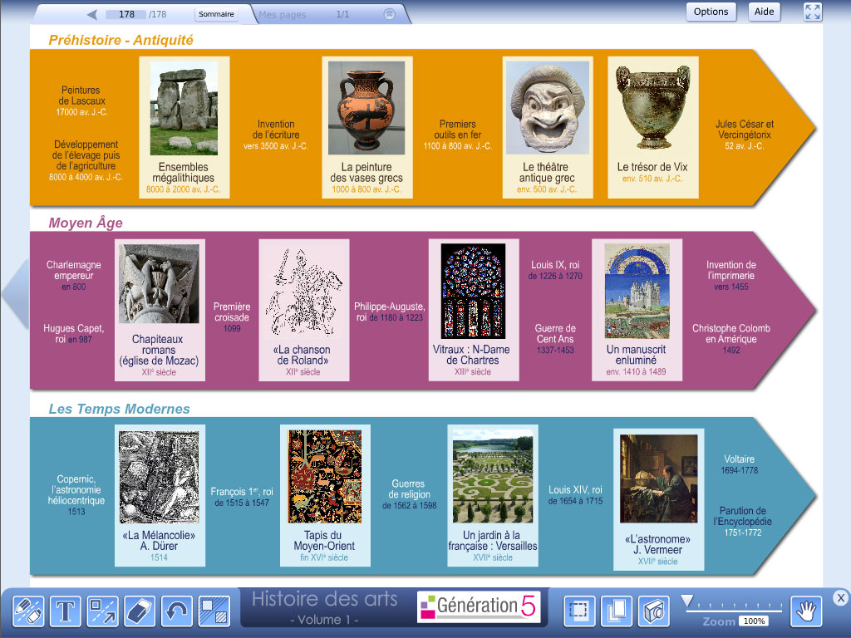Open the Sommaire tab
The width and height of the screenshot is (851, 638).
pyautogui.click(x=216, y=15)
